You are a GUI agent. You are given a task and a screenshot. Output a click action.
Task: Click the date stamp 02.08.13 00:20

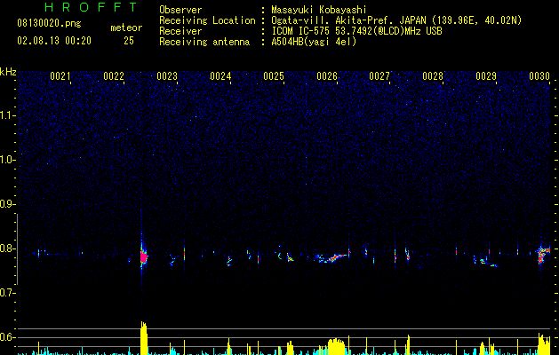54,41
